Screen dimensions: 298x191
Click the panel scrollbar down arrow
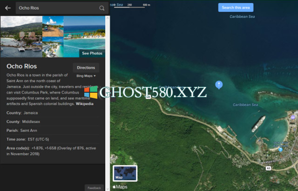pyautogui.click(x=108, y=189)
